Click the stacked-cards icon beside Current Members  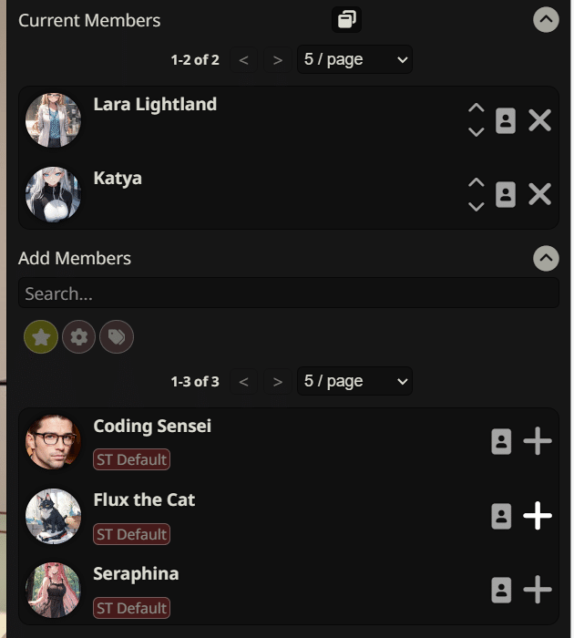[x=346, y=19]
